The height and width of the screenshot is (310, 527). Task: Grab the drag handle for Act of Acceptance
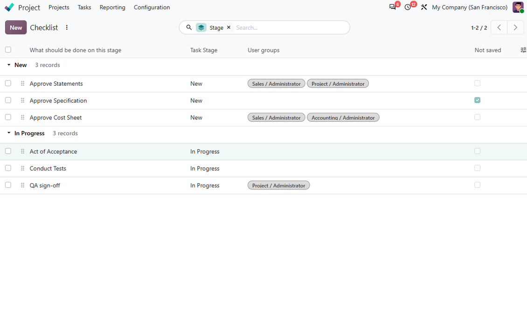(x=22, y=151)
